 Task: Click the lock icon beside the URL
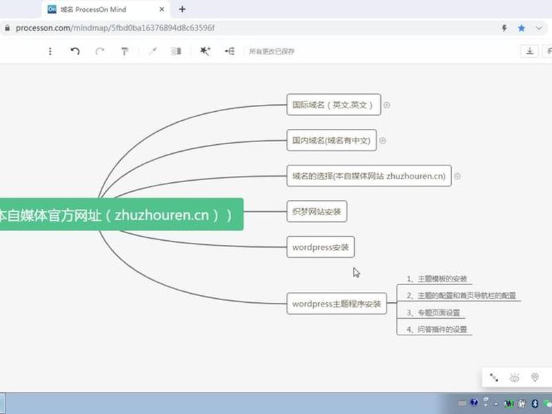click(7, 28)
